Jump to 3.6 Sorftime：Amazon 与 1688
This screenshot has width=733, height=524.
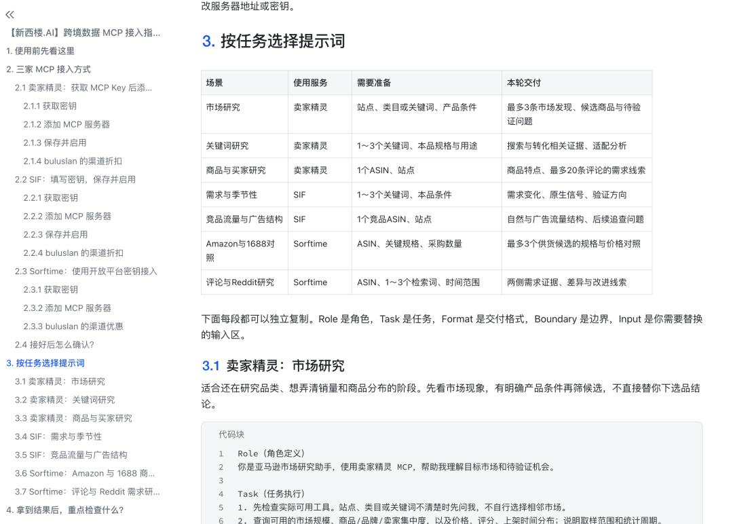(85, 473)
